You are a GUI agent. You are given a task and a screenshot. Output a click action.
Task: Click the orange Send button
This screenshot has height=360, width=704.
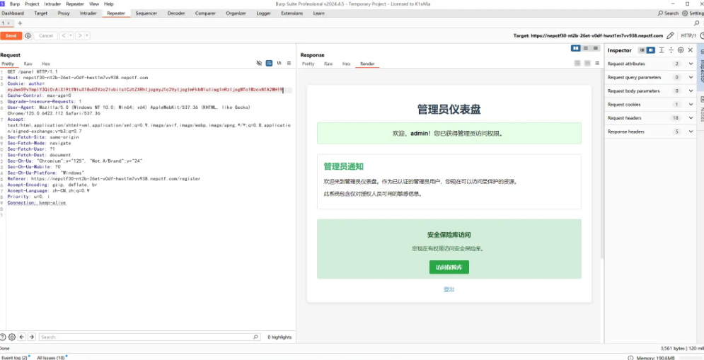11,35
